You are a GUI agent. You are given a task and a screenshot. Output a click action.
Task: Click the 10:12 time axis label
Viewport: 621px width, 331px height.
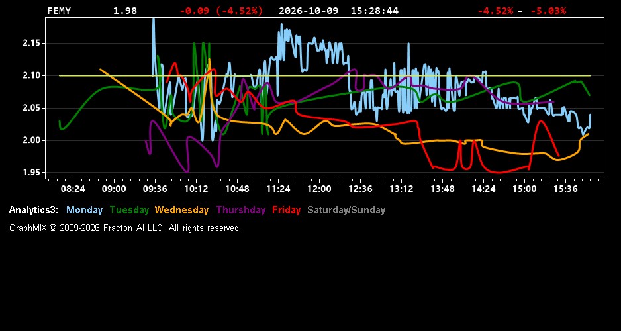[196, 189]
